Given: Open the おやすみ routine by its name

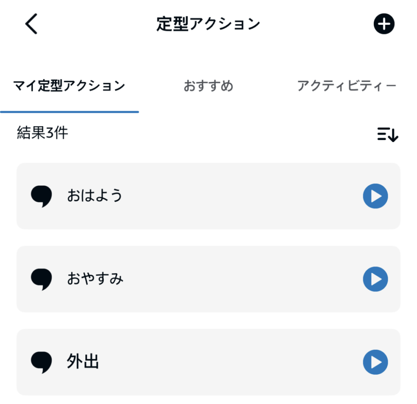Looking at the screenshot, I should point(95,279).
